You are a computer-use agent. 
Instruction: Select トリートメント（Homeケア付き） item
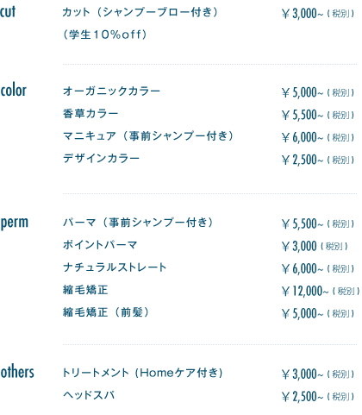[x=142, y=373]
